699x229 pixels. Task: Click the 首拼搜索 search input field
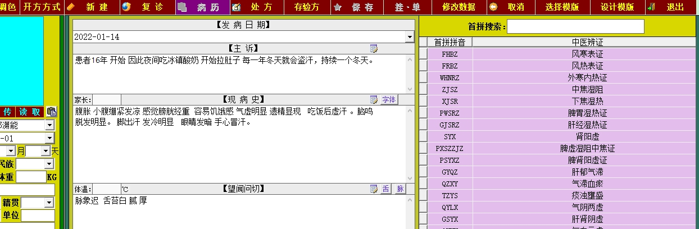(x=576, y=26)
